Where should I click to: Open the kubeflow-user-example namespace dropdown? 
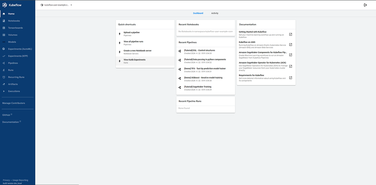coord(56,5)
